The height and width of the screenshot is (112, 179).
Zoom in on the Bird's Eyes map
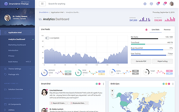click(x=112, y=91)
